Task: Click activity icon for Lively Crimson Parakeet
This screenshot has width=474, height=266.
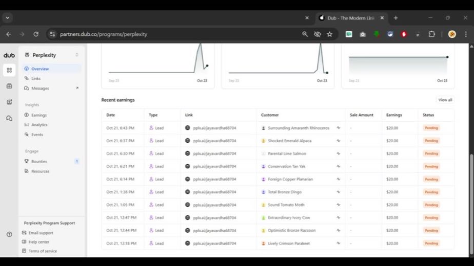Action: [338, 243]
